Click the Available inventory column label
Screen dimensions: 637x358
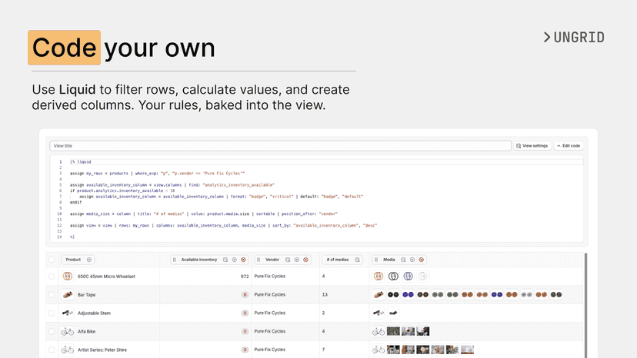click(x=199, y=260)
